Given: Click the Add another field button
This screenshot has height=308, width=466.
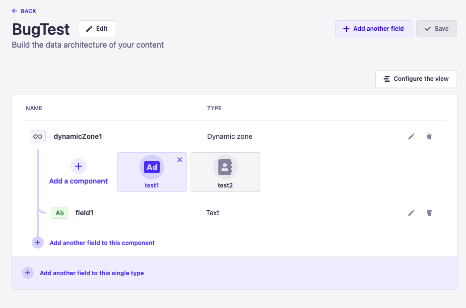Looking at the screenshot, I should [x=374, y=29].
